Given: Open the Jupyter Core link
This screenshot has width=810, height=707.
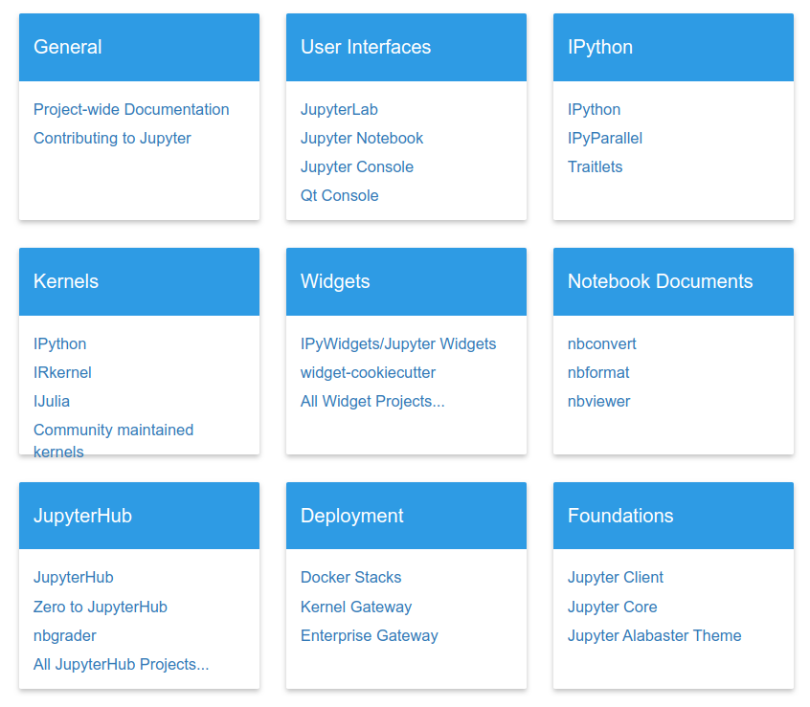Looking at the screenshot, I should (612, 607).
